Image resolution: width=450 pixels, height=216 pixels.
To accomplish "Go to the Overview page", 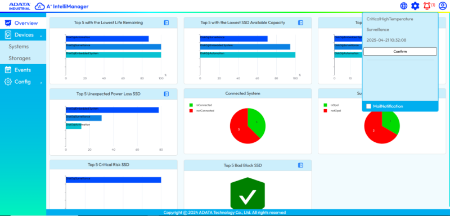I will [23, 23].
